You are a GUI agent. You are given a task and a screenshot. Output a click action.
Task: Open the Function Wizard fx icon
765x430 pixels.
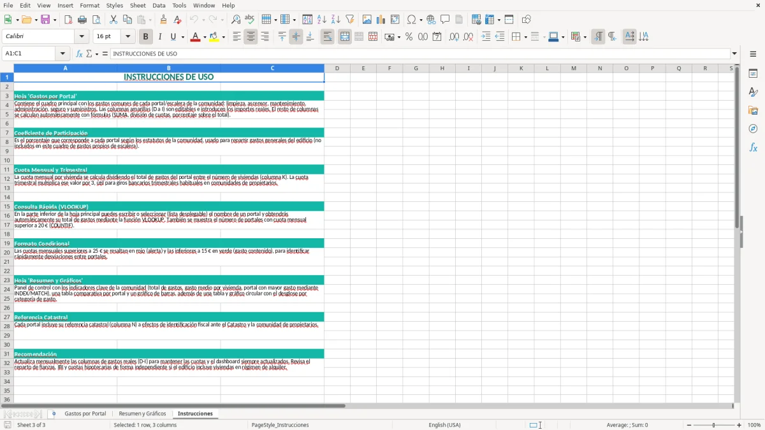[80, 54]
